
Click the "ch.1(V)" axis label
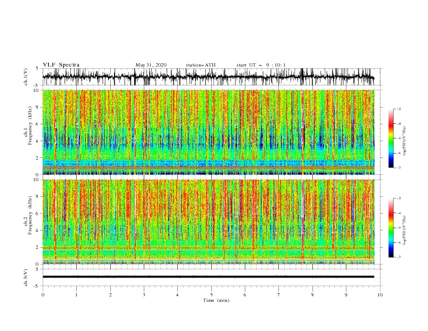point(26,77)
